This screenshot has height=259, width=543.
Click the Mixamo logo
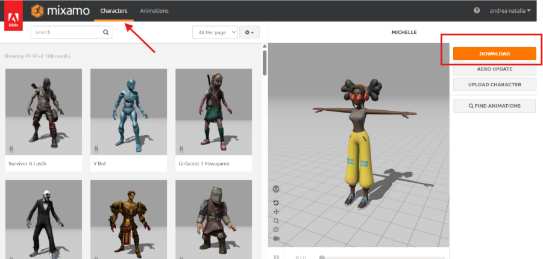[60, 11]
